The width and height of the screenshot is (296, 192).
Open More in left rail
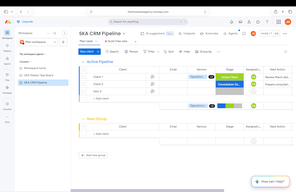point(7,119)
